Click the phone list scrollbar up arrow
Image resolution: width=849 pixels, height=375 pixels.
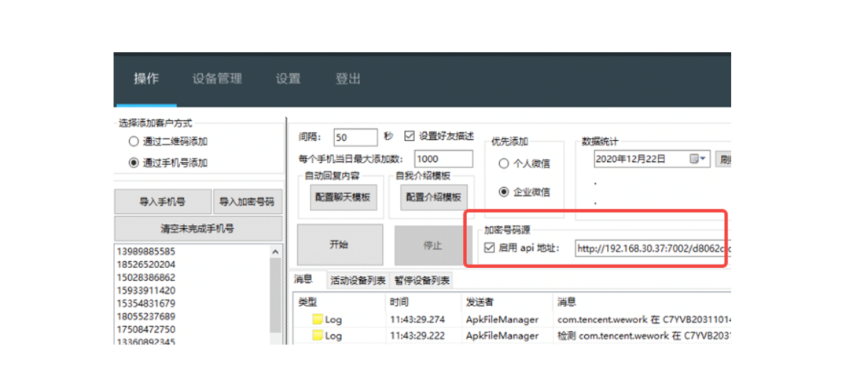tap(275, 252)
